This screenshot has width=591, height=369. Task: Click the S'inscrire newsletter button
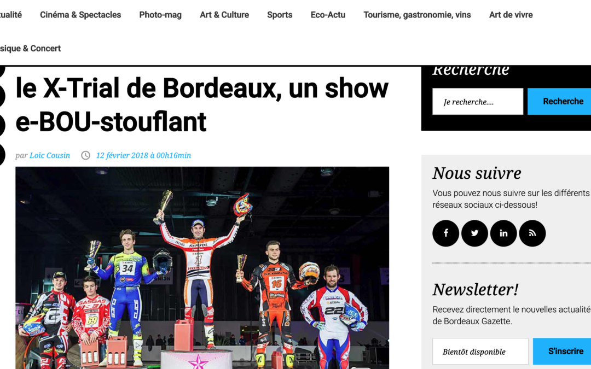[562, 351]
